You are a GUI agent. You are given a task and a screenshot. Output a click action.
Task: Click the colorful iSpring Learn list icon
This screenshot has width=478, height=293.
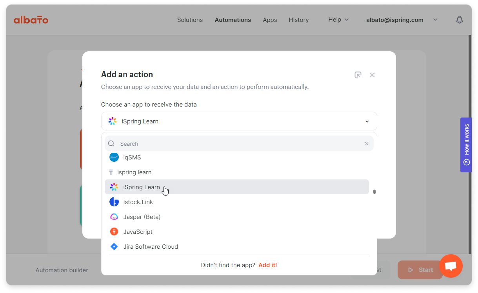click(x=114, y=187)
